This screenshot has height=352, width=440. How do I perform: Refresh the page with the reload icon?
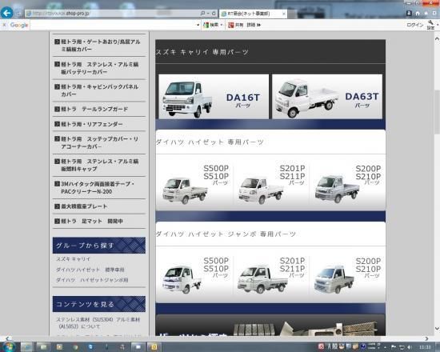(x=214, y=13)
